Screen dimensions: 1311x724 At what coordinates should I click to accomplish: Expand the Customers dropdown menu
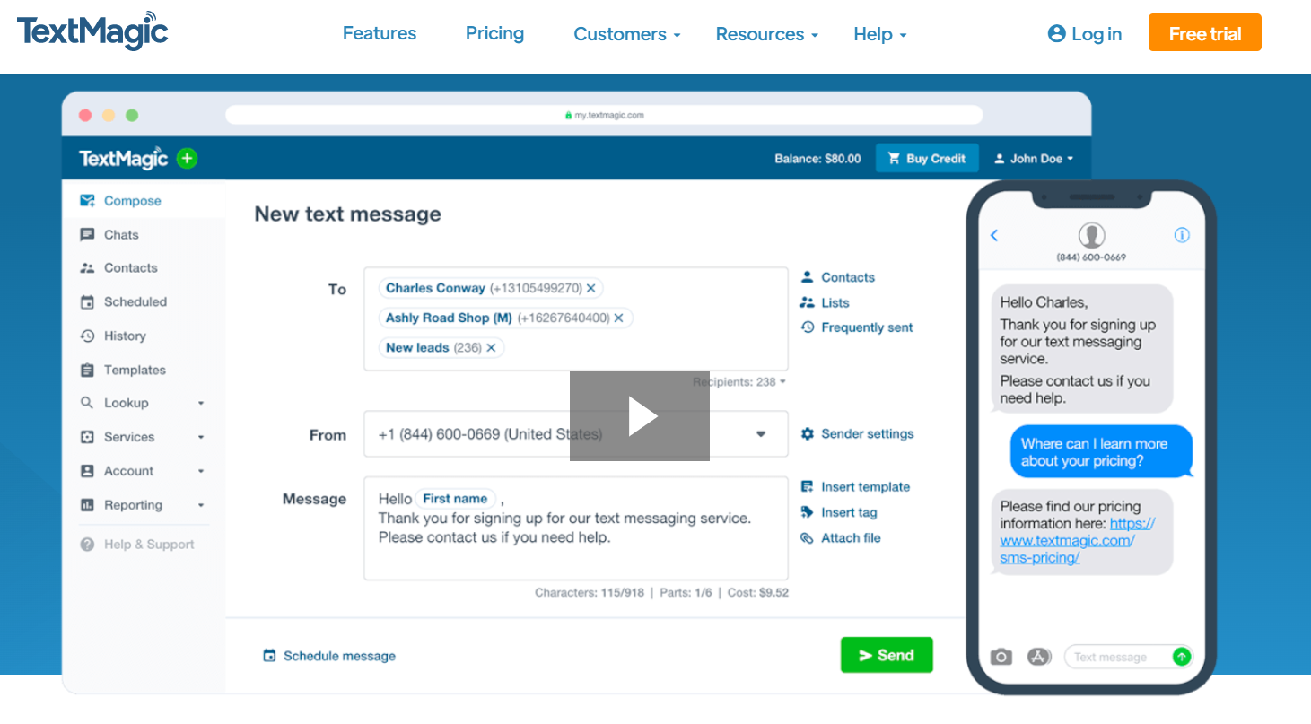click(627, 34)
